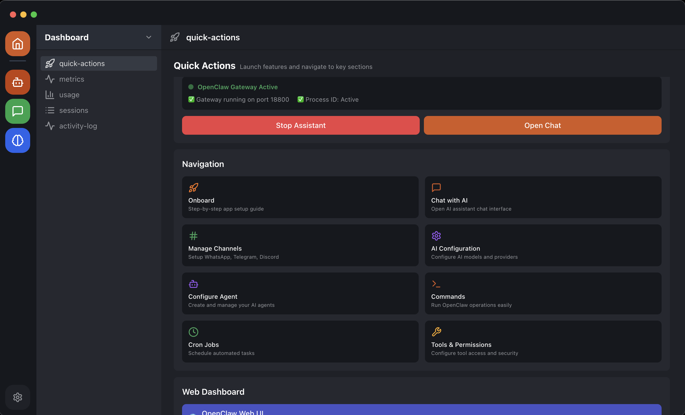
Task: Select the blue brain icon in the sidebar
Action: coord(17,140)
